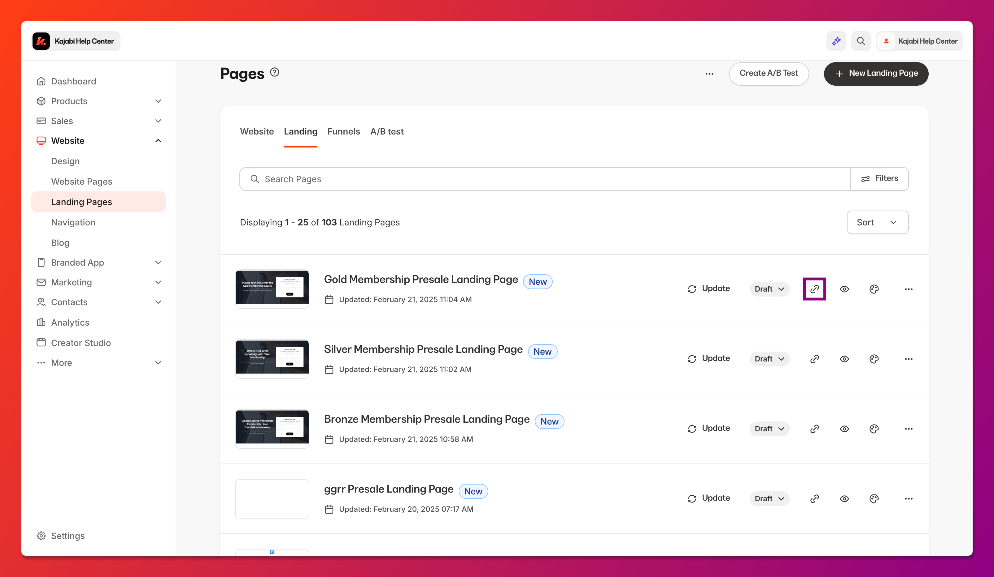Copy link for Bronze Membership Presale page
Image resolution: width=994 pixels, height=577 pixels.
click(814, 429)
